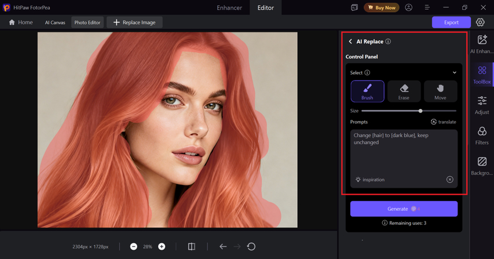Restore down the application window
The height and width of the screenshot is (259, 494).
point(464,8)
